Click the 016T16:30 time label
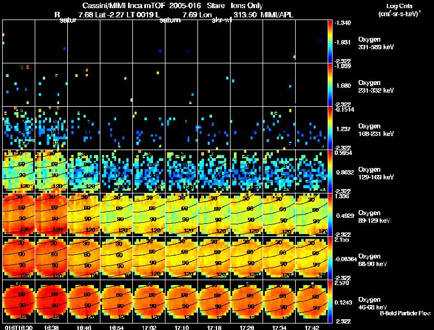The image size is (434, 330). [x=17, y=327]
